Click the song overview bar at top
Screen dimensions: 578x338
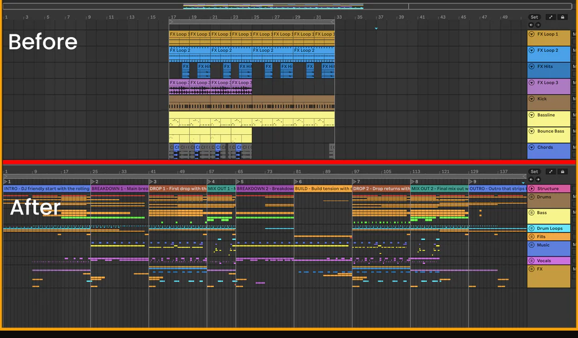tap(287, 6)
